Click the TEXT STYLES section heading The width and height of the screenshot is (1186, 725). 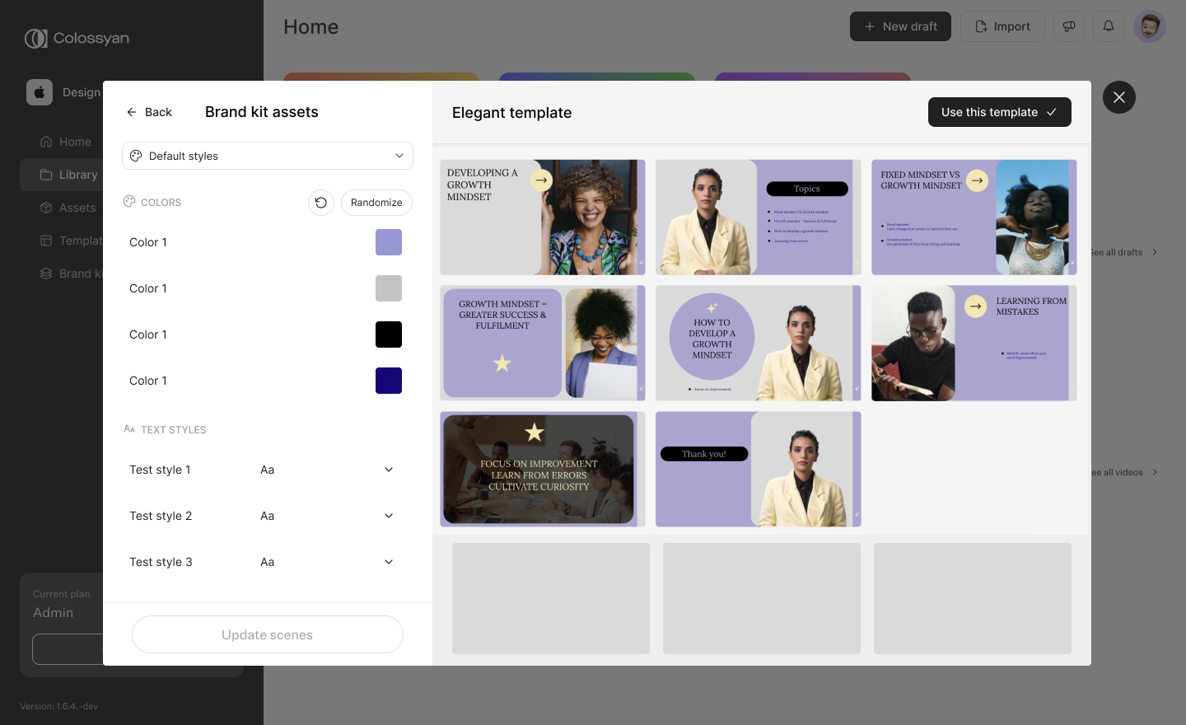(174, 430)
